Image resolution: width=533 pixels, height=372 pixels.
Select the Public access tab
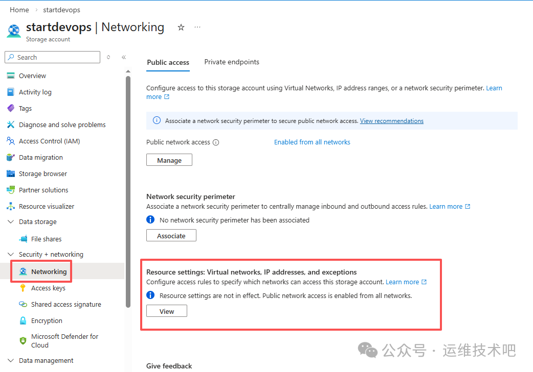(x=168, y=62)
